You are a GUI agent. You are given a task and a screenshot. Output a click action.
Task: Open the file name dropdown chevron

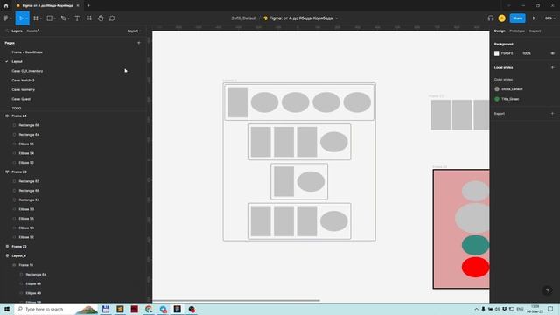(x=336, y=18)
